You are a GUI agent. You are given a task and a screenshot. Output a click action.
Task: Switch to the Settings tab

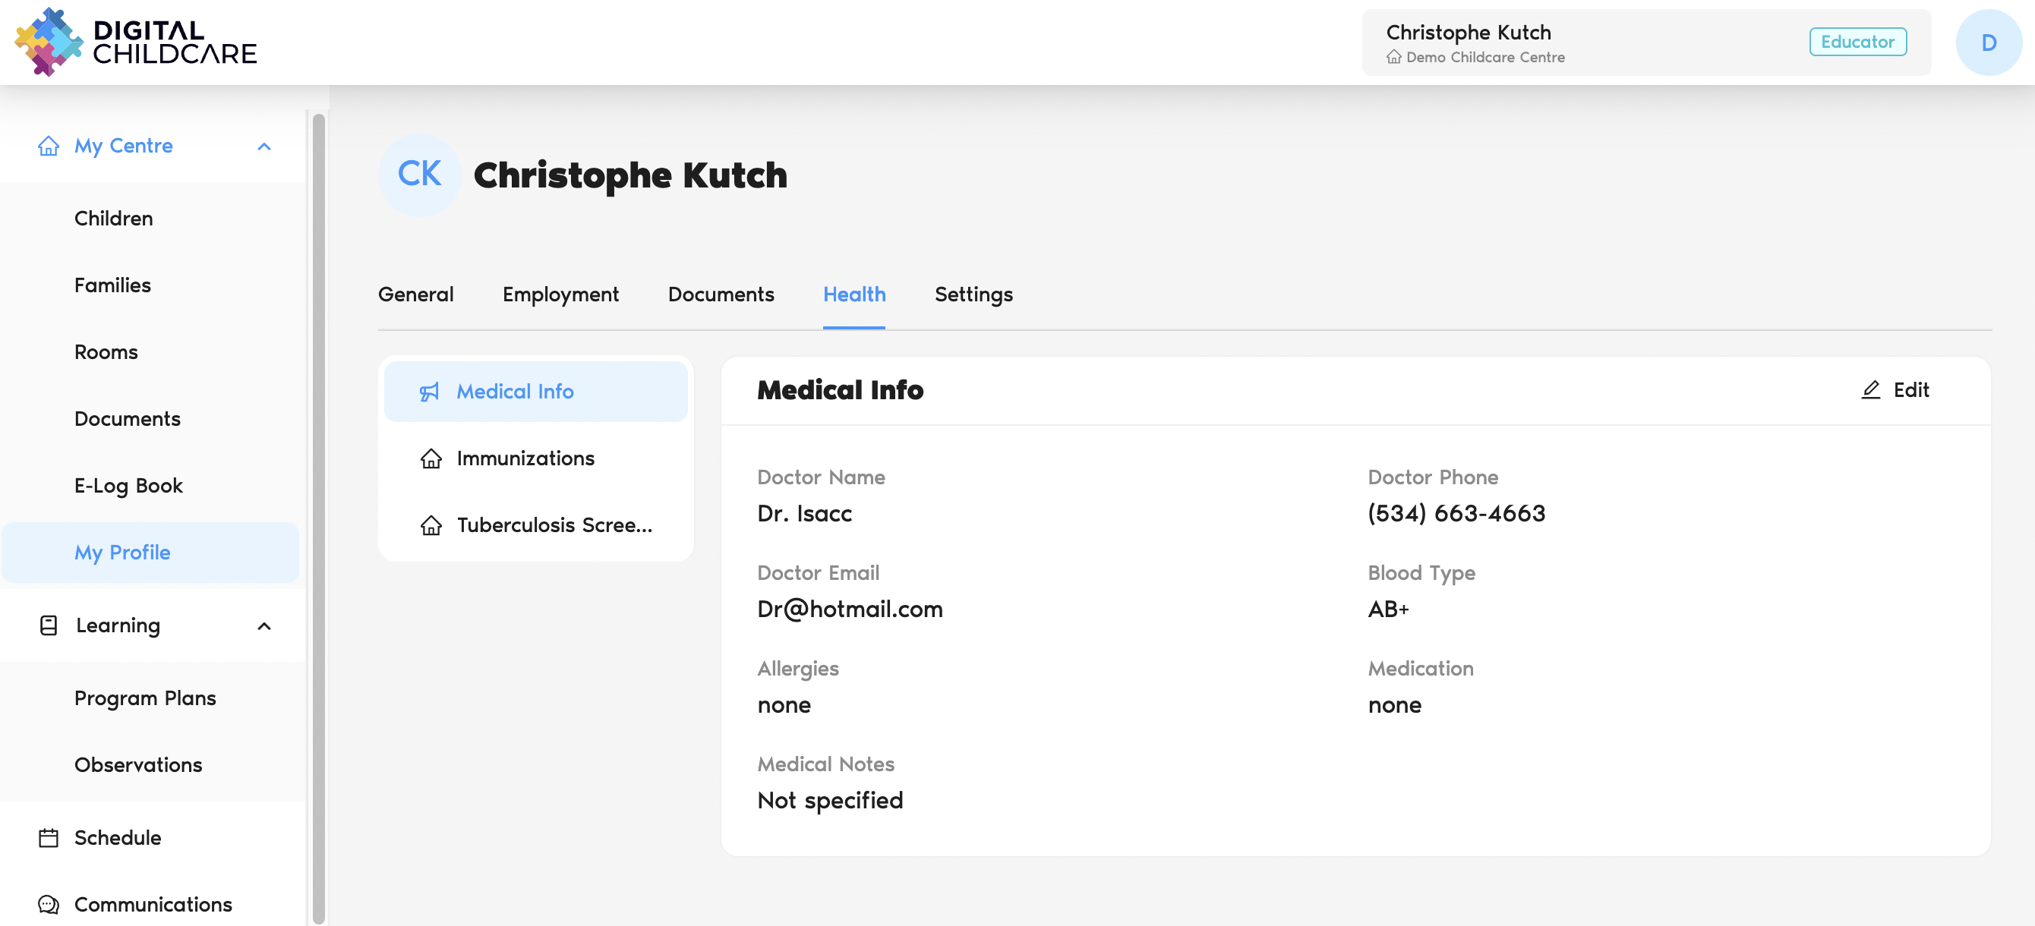973,294
